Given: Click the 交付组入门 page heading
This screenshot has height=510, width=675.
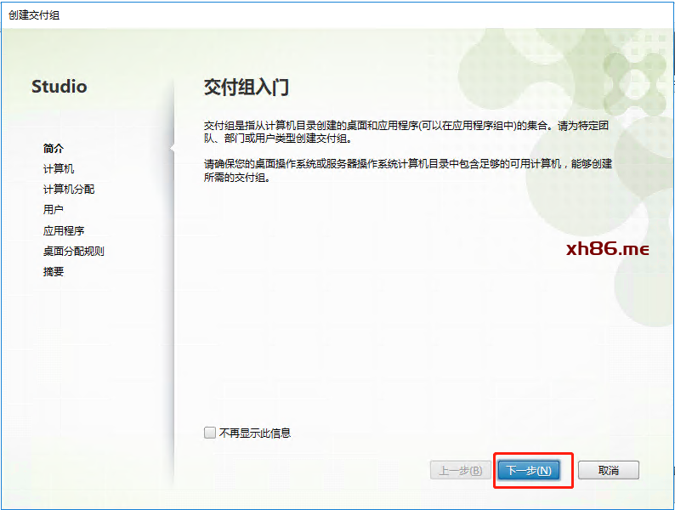Looking at the screenshot, I should tap(247, 88).
